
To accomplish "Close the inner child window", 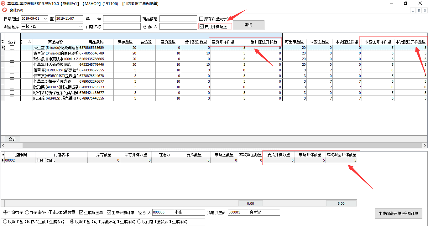I will pos(425,10).
